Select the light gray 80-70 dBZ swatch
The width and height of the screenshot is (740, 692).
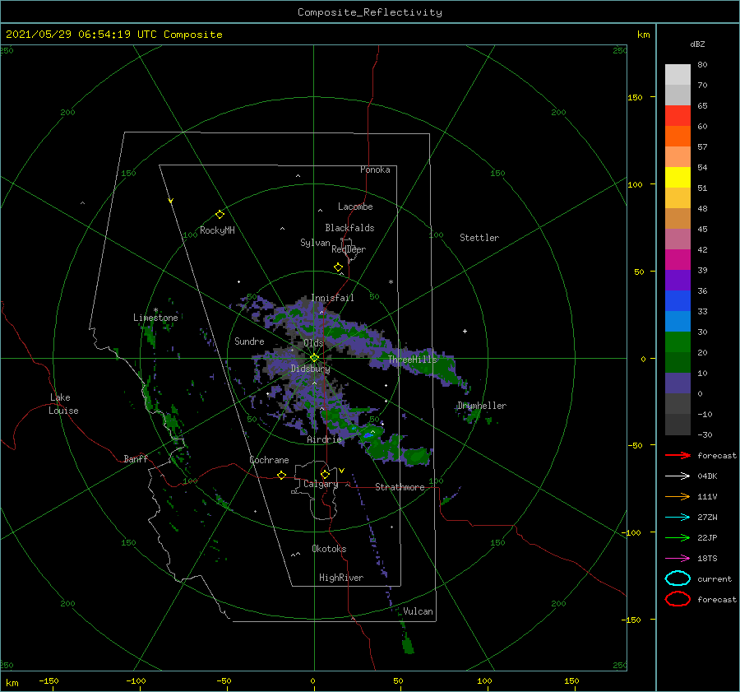[678, 75]
